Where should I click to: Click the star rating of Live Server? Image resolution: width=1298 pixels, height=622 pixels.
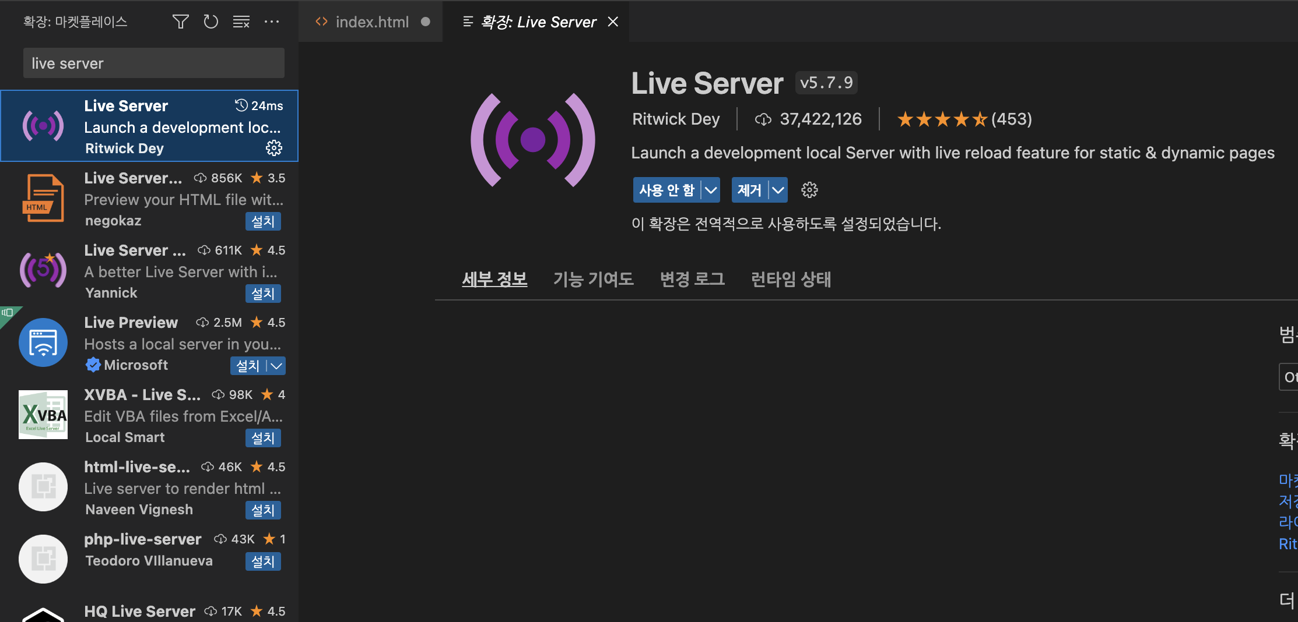[x=942, y=119]
